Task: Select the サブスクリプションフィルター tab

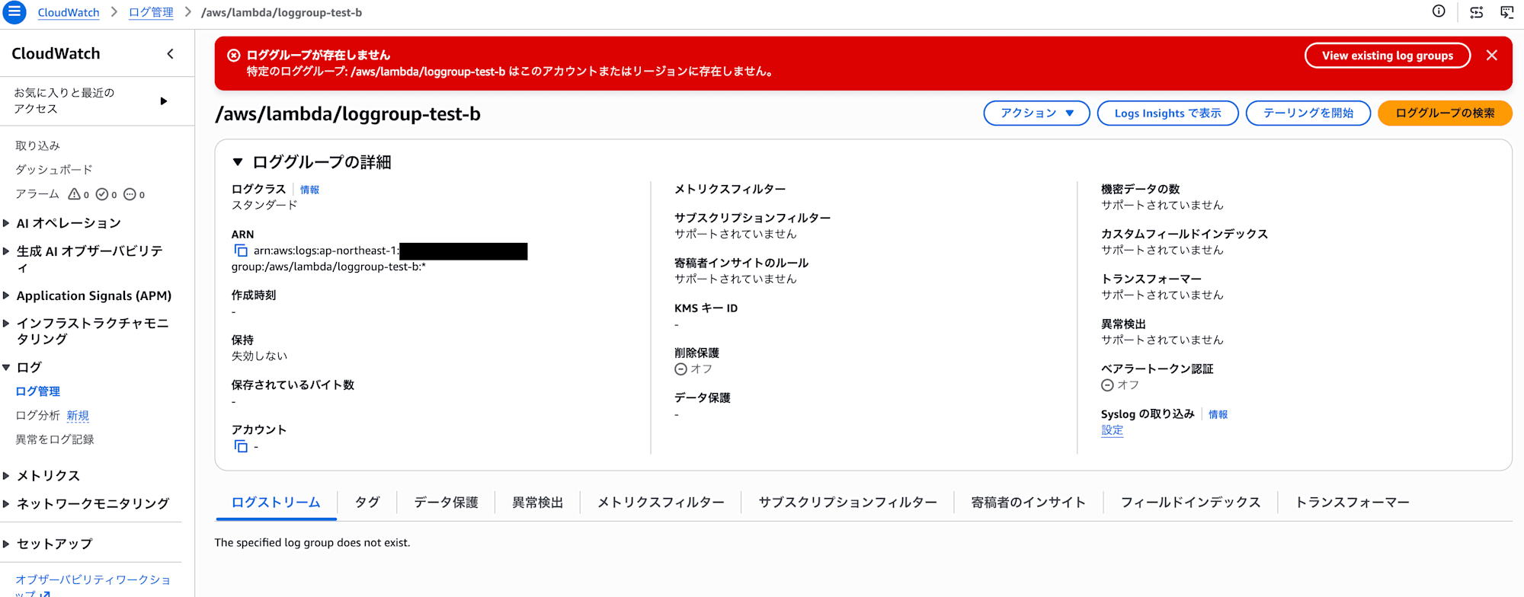Action: point(847,503)
